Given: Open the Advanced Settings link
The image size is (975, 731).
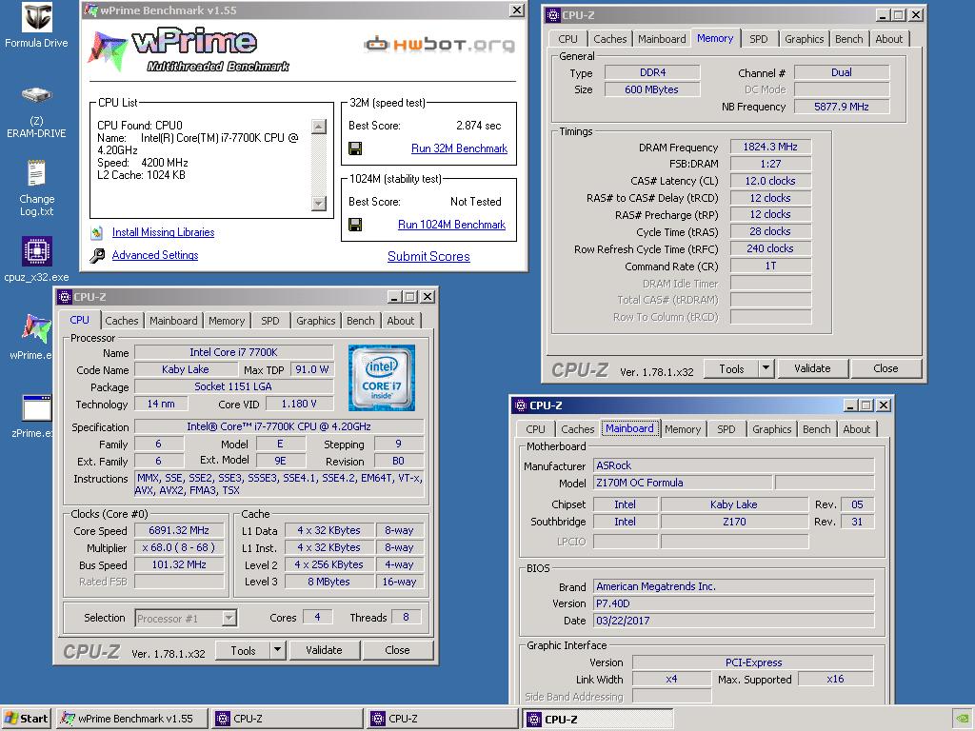Looking at the screenshot, I should [155, 255].
